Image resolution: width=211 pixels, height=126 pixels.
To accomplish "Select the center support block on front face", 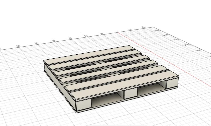I will point(130,94).
